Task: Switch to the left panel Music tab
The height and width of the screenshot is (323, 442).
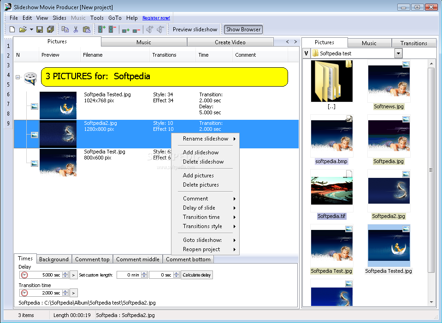Action: [144, 42]
